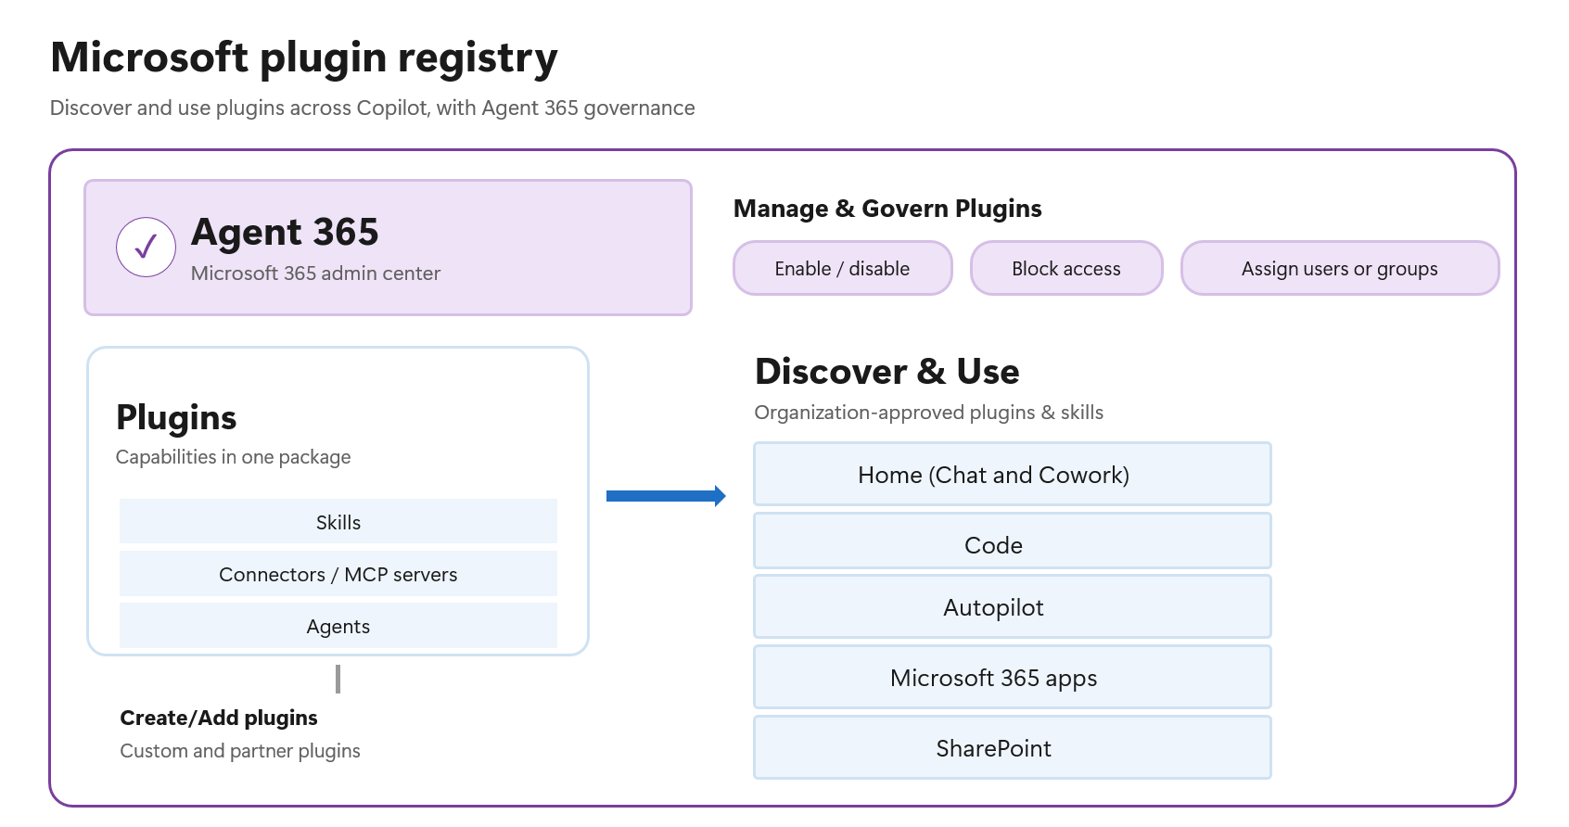Click the Agent 365 checkmark icon
1569x827 pixels.
pos(146,248)
